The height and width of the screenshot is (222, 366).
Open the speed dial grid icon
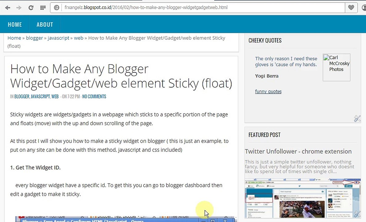pos(43,8)
